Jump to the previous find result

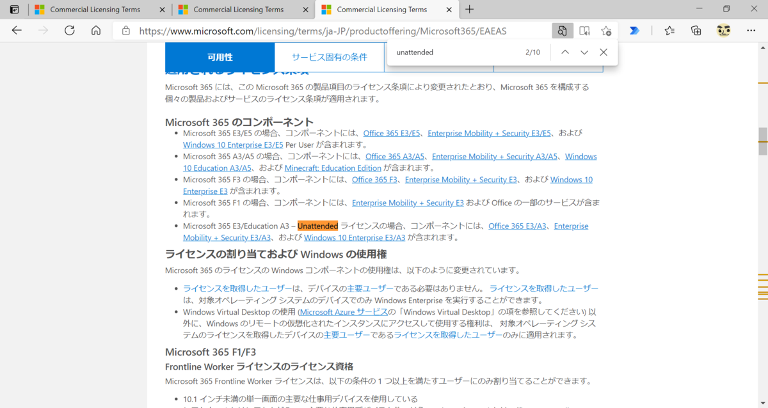point(564,52)
